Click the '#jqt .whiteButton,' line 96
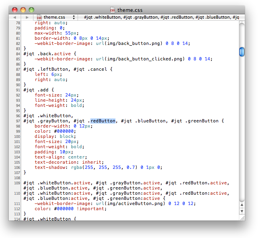 coord(48,116)
